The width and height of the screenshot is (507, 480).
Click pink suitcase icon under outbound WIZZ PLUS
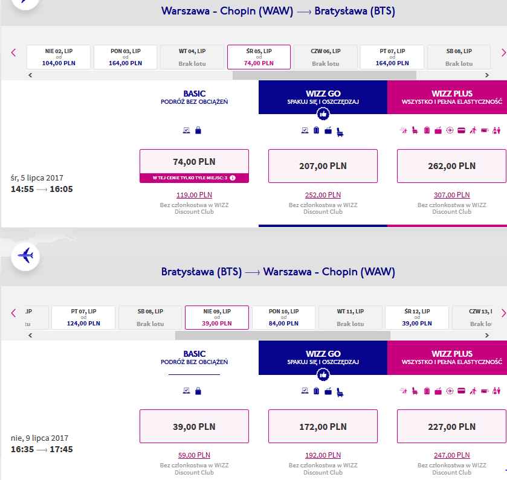point(427,130)
